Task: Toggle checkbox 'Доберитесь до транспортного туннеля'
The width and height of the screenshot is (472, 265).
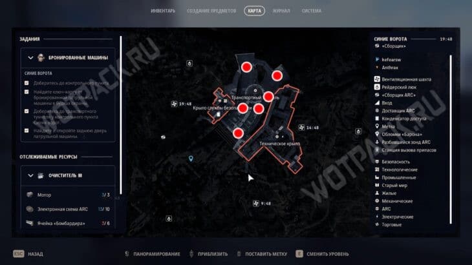Action: (27, 111)
